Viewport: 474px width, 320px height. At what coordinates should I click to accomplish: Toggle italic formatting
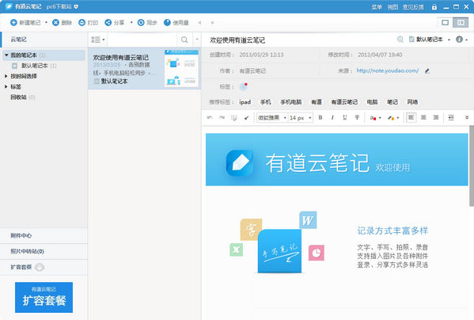332,118
